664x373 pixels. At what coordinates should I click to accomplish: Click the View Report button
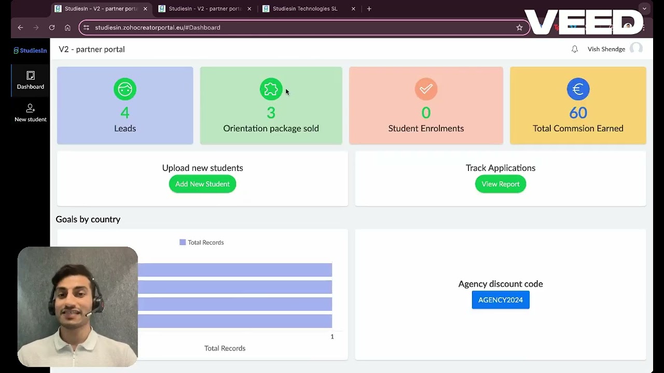[501, 184]
